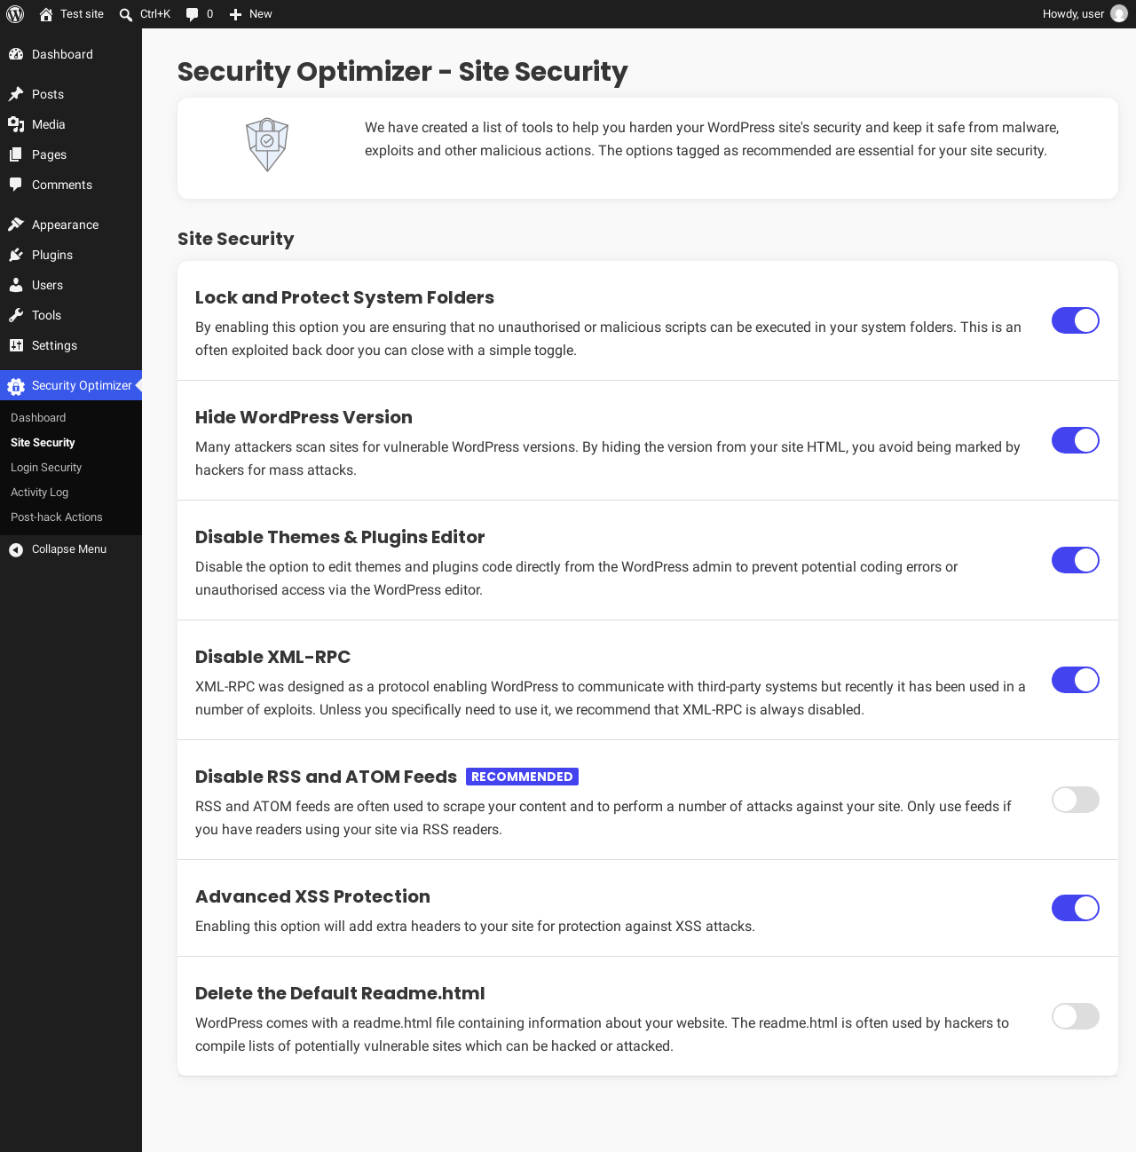Click the Media icon in the sidebar
1136x1152 pixels.
coord(16,124)
